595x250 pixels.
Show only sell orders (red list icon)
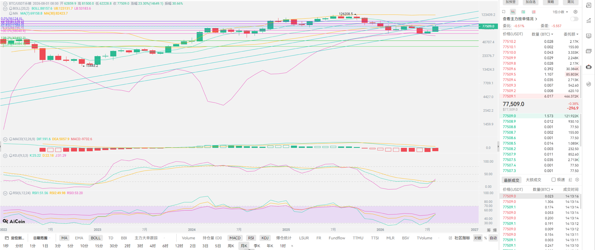tap(534, 12)
